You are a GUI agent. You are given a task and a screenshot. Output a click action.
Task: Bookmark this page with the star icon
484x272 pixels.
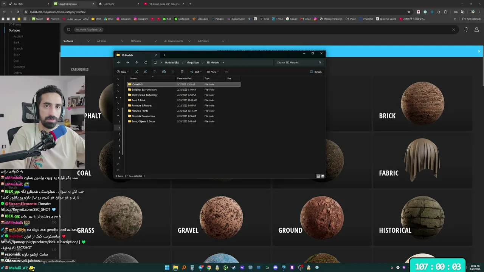click(409, 12)
